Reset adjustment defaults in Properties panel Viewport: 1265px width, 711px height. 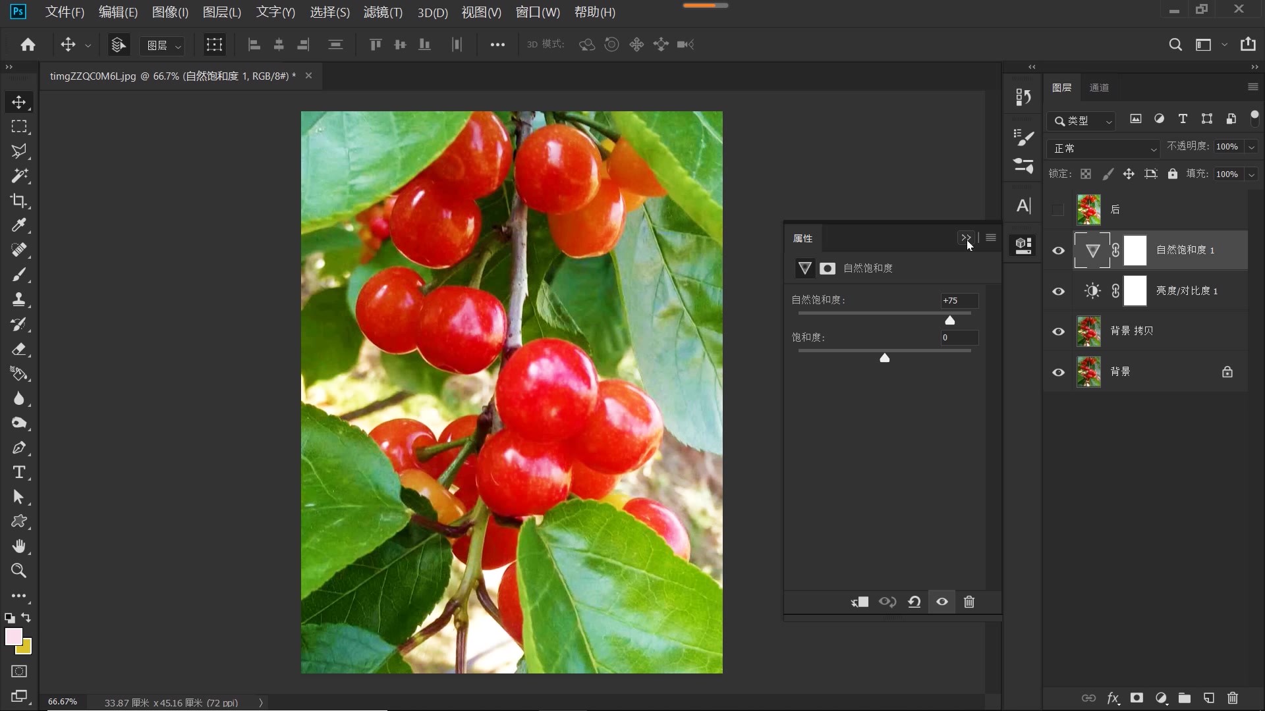(x=914, y=602)
